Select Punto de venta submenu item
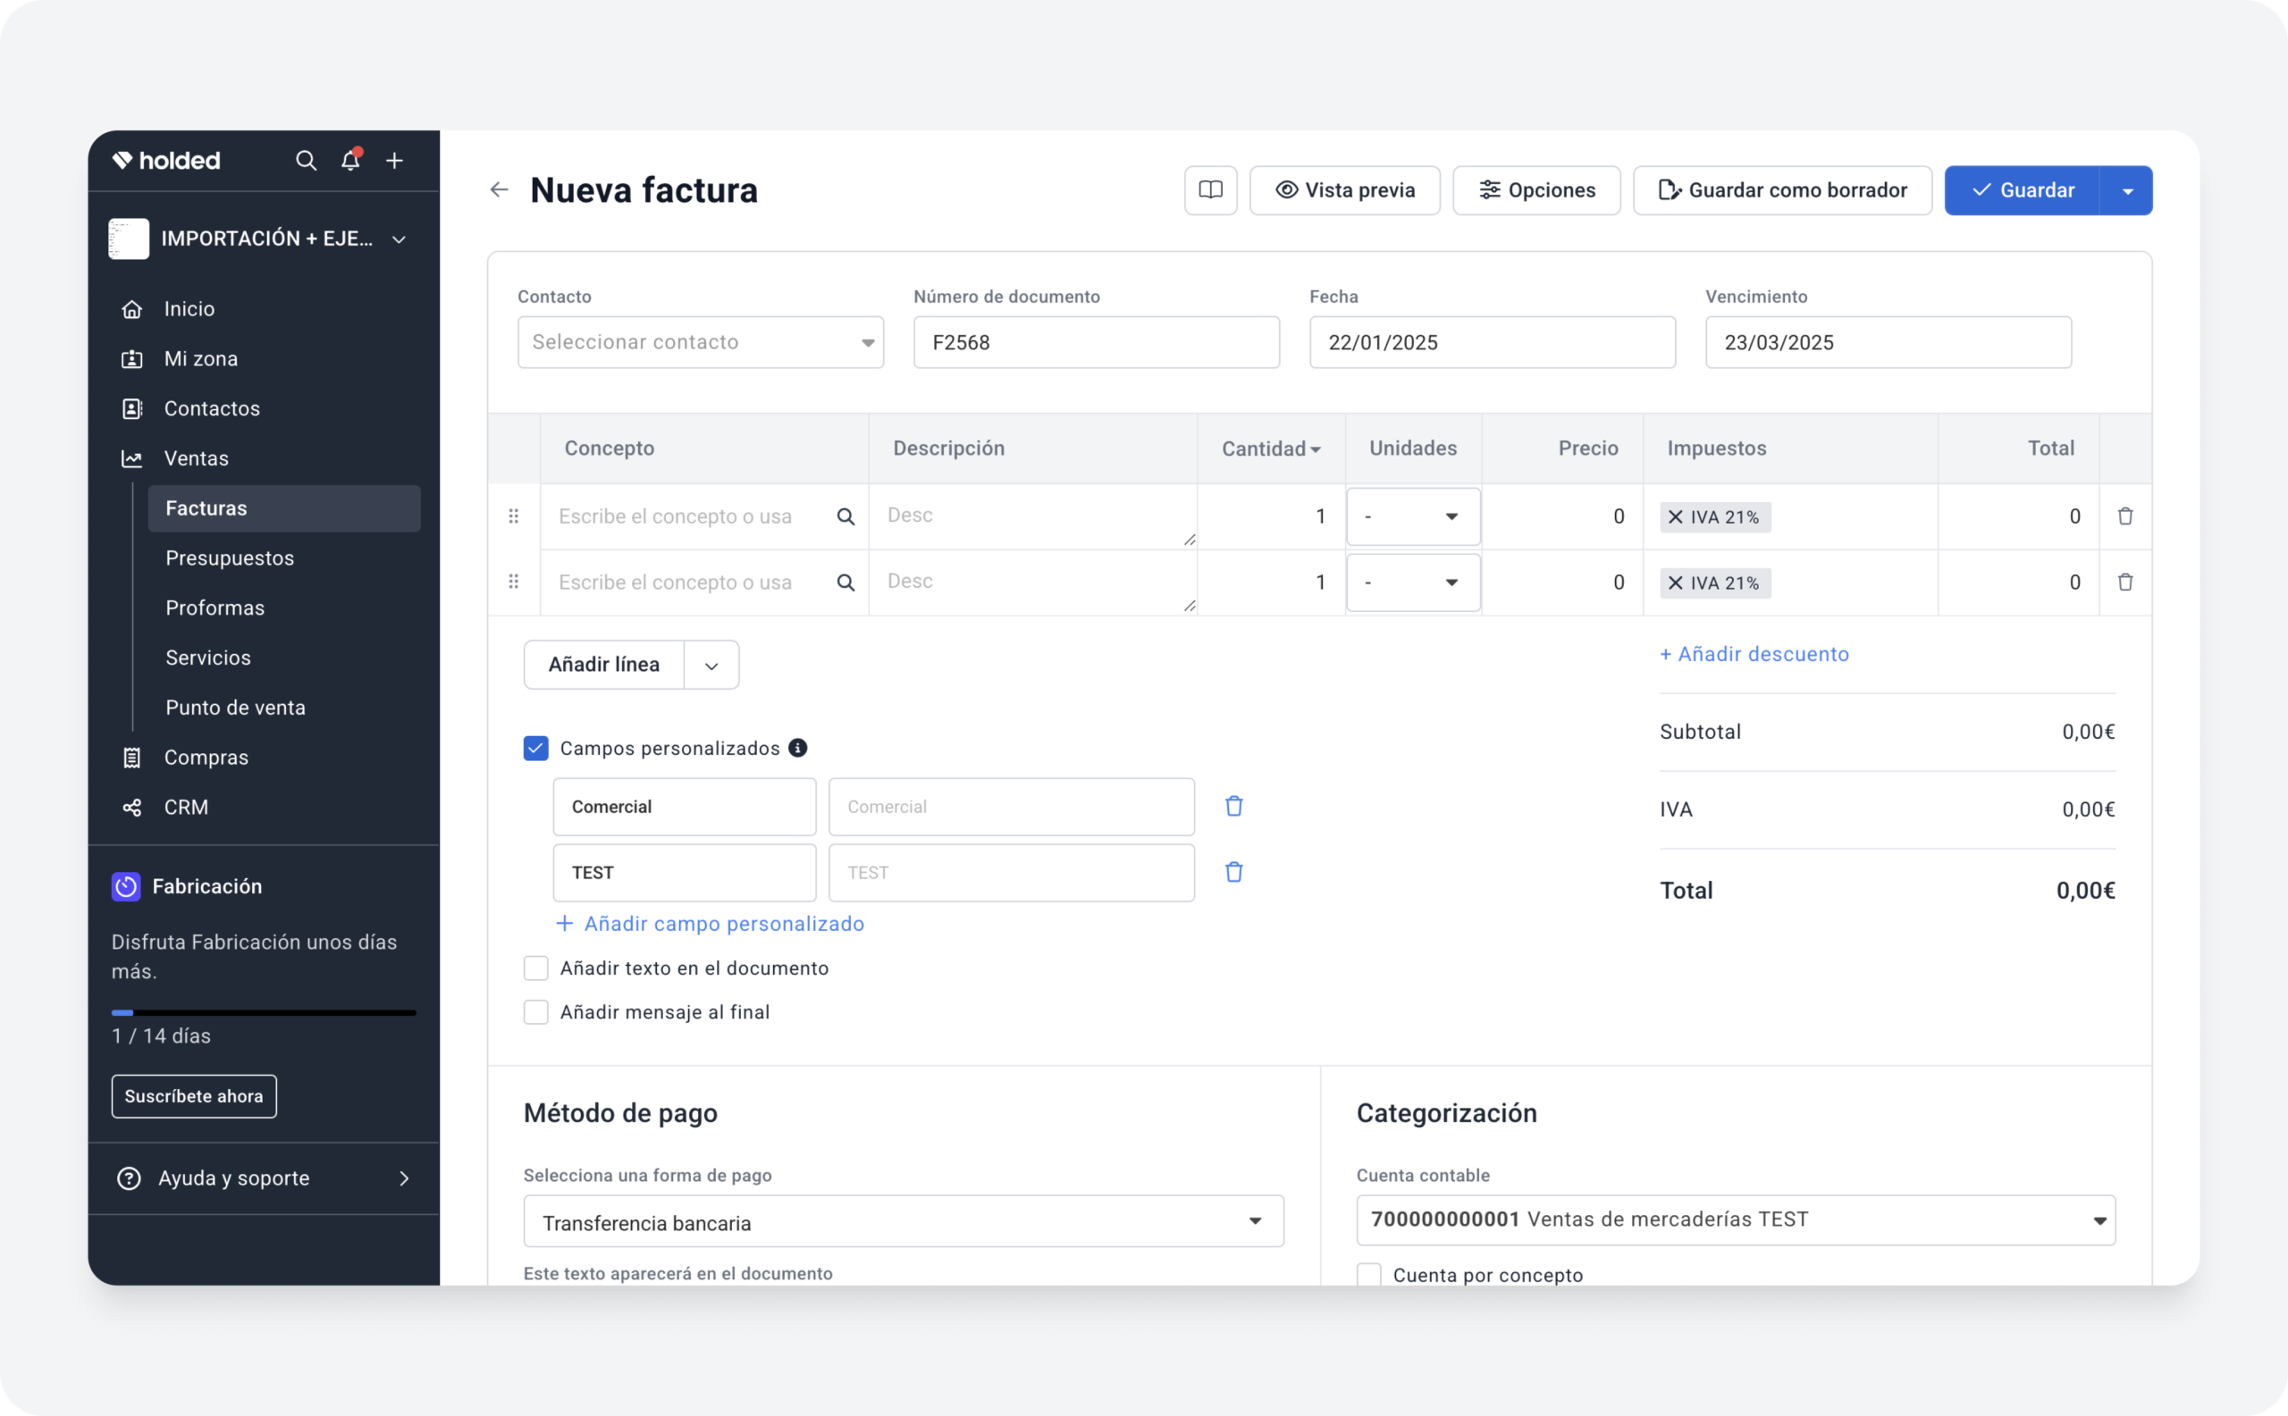This screenshot has width=2288, height=1416. (235, 707)
